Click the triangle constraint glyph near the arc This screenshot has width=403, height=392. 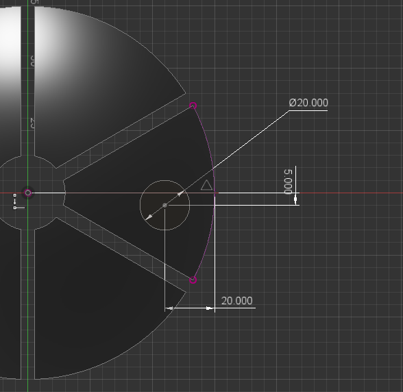click(x=206, y=185)
